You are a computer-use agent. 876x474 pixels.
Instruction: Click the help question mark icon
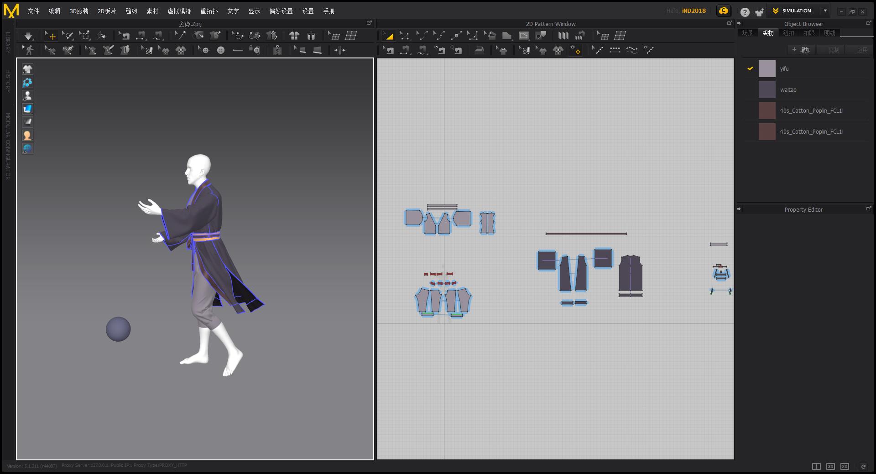coord(745,12)
